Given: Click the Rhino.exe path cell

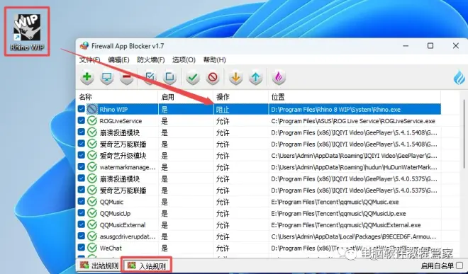Looking at the screenshot, I should point(355,110).
